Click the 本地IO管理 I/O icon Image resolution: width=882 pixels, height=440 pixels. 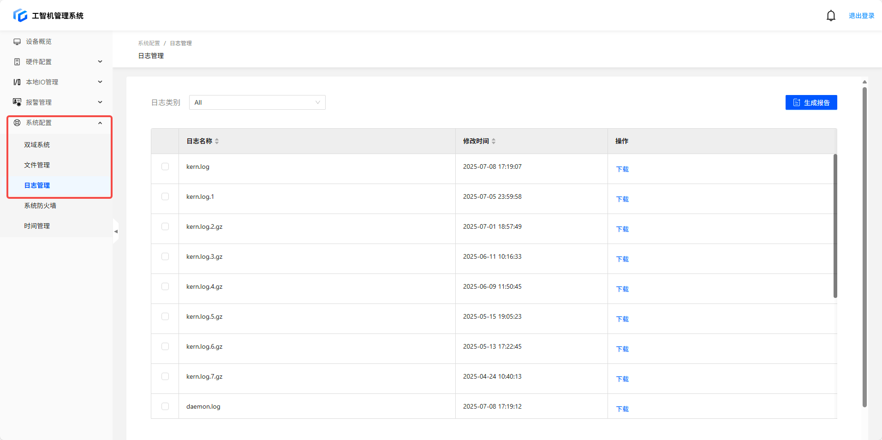click(x=17, y=82)
